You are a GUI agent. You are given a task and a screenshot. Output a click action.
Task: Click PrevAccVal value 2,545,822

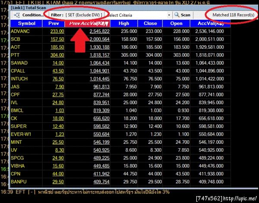(100, 32)
